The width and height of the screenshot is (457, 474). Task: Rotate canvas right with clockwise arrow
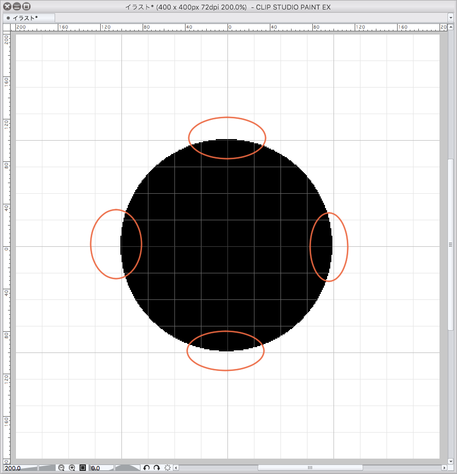click(x=157, y=468)
